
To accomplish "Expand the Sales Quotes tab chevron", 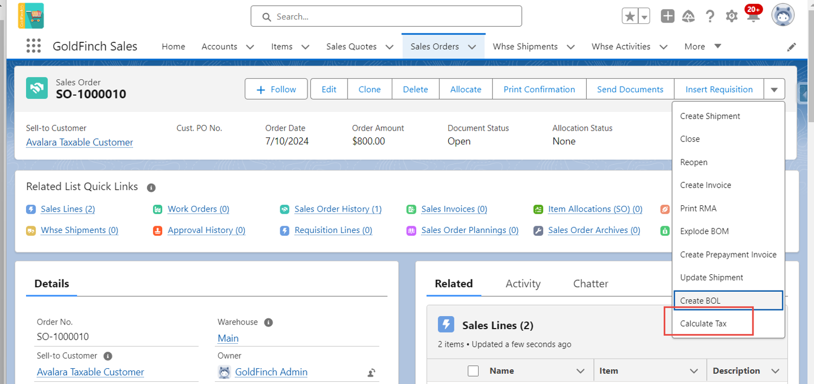I will click(x=389, y=47).
